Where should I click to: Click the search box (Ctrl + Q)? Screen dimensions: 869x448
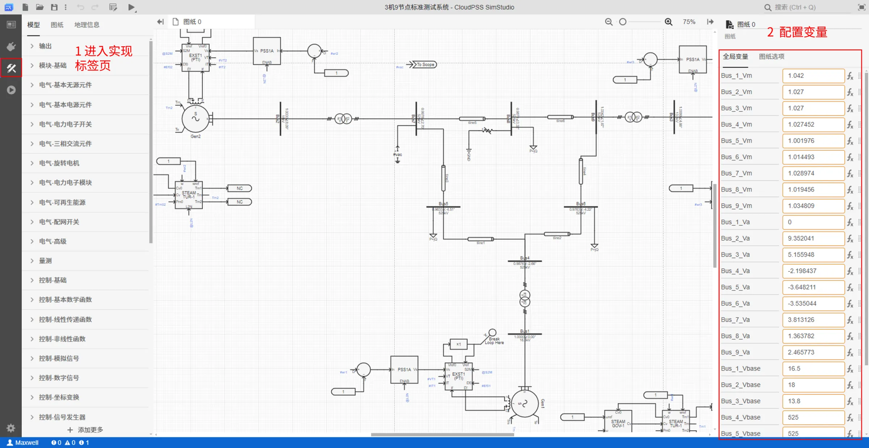(x=807, y=7)
